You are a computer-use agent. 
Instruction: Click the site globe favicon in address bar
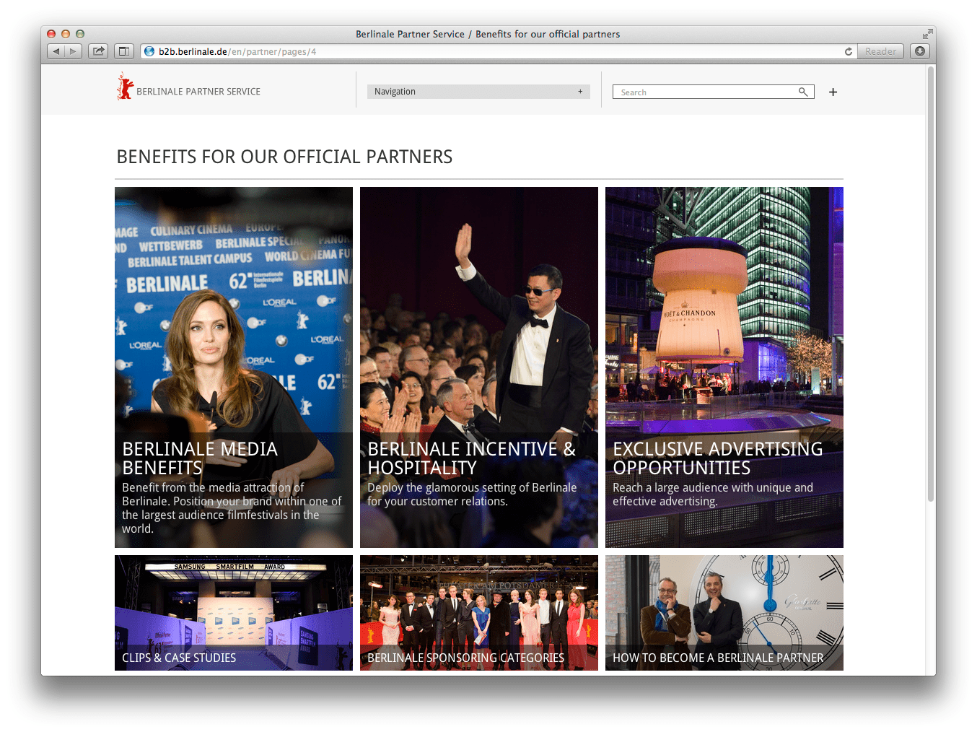(x=149, y=51)
